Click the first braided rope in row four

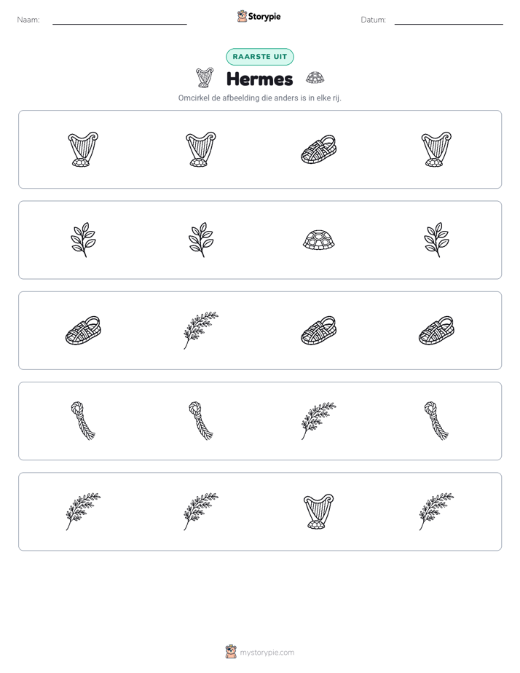(83, 421)
